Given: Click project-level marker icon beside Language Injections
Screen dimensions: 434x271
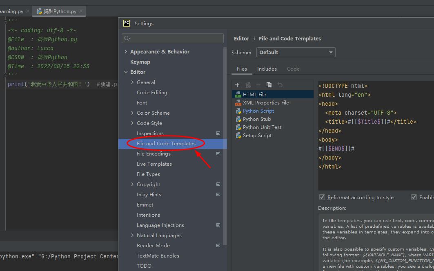Looking at the screenshot, I should [218, 225].
